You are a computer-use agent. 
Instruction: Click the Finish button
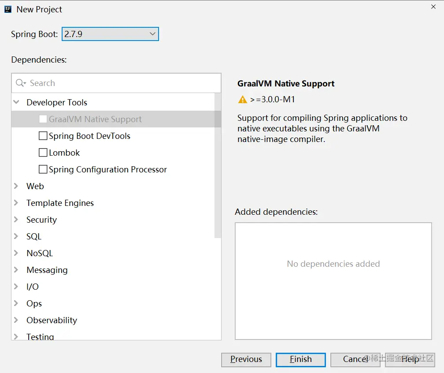301,359
